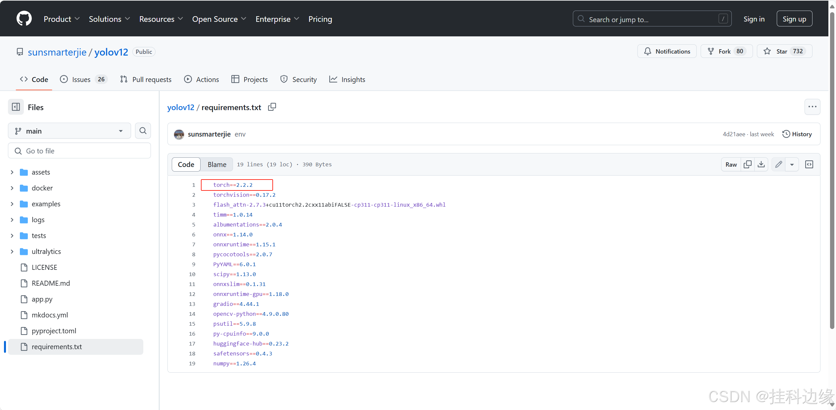
Task: Open more edit options dropdown arrow
Action: point(792,164)
